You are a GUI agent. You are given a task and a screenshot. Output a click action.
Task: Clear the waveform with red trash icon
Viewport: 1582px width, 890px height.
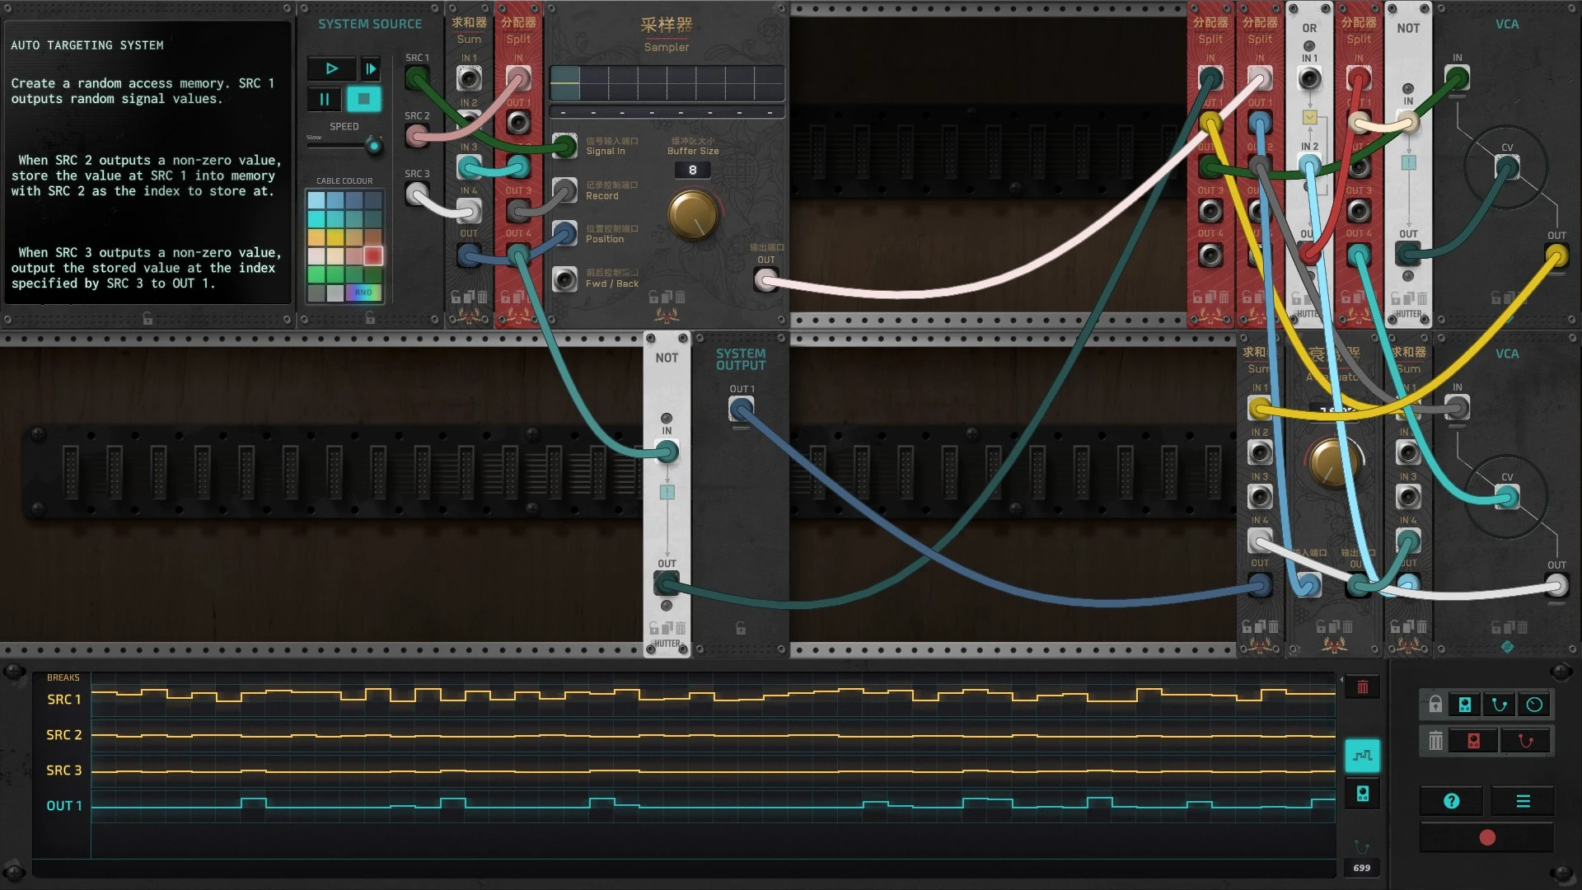coord(1362,687)
